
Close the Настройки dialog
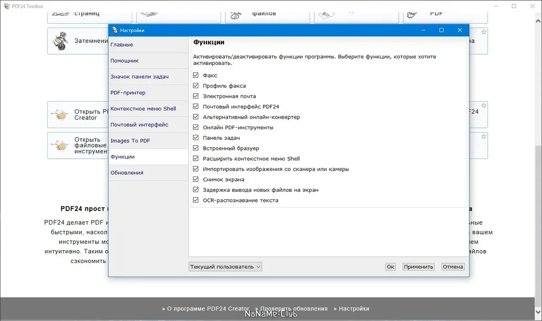click(x=460, y=30)
